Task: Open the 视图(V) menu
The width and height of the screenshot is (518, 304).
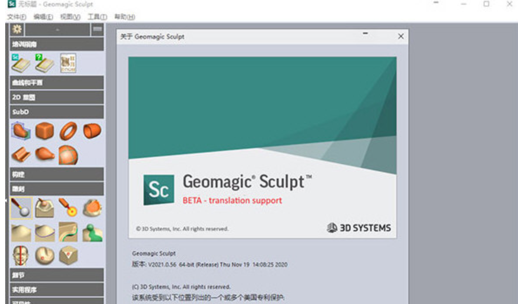Action: pos(70,17)
